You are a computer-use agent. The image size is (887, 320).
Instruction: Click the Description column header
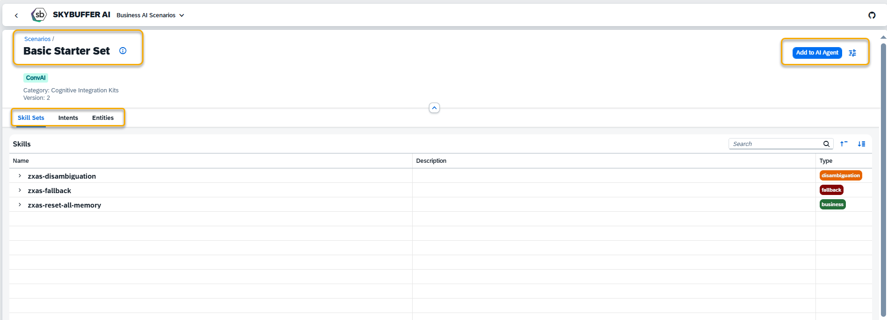[x=614, y=161]
